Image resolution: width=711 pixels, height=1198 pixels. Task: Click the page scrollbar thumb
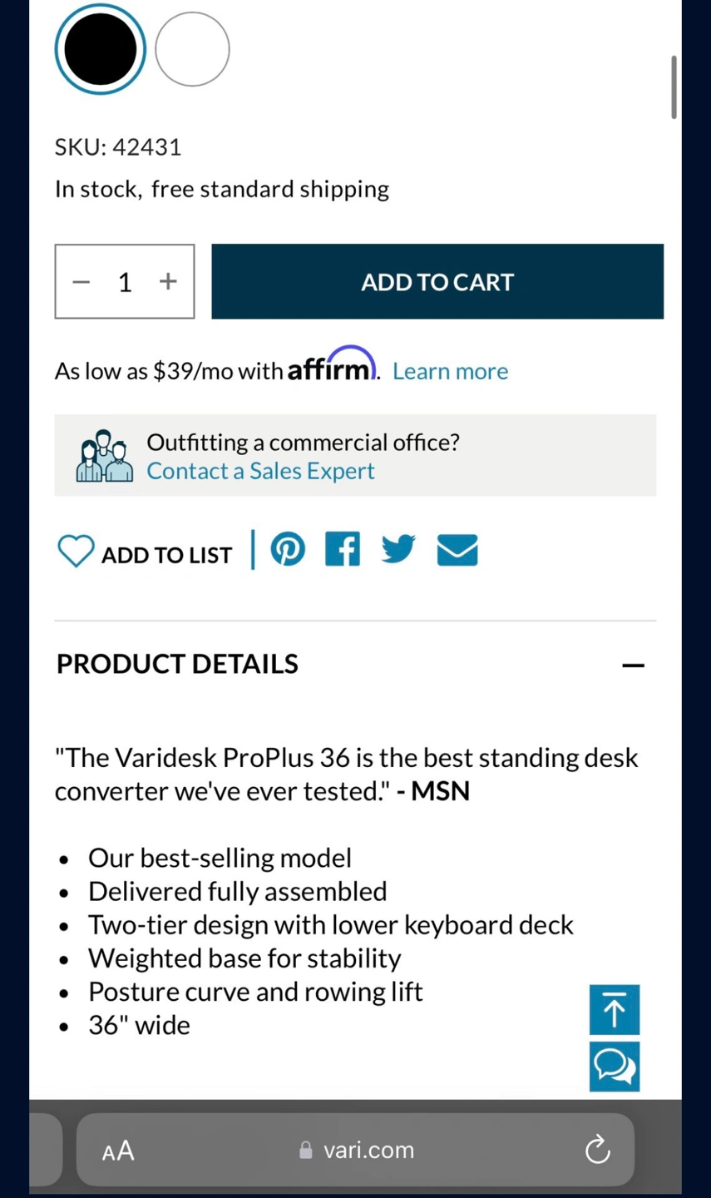(674, 87)
